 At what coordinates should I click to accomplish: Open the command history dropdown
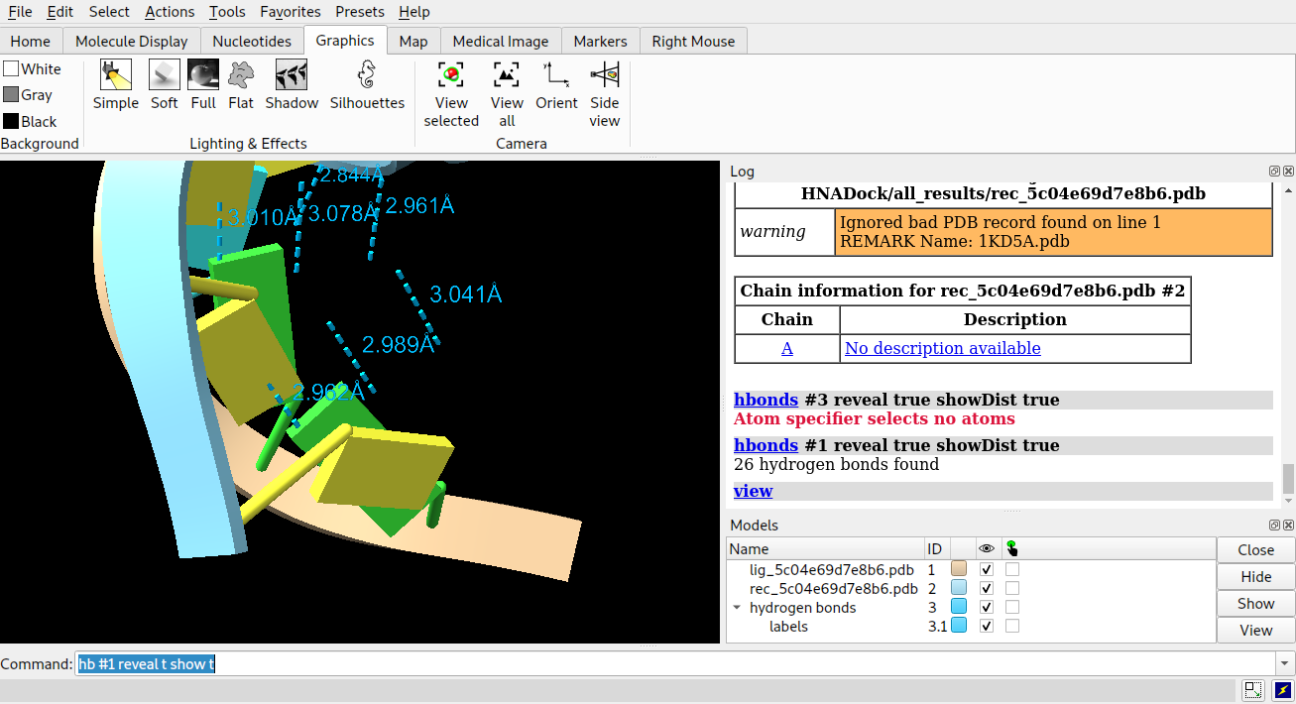click(x=1285, y=664)
